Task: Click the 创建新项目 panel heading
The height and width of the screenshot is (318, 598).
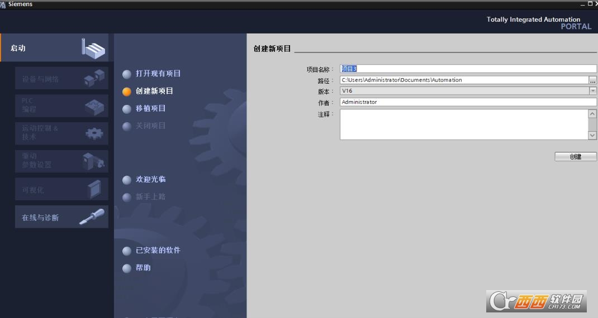Action: point(272,49)
